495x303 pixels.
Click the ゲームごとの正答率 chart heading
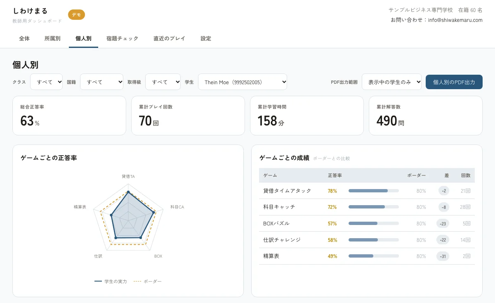[49, 158]
